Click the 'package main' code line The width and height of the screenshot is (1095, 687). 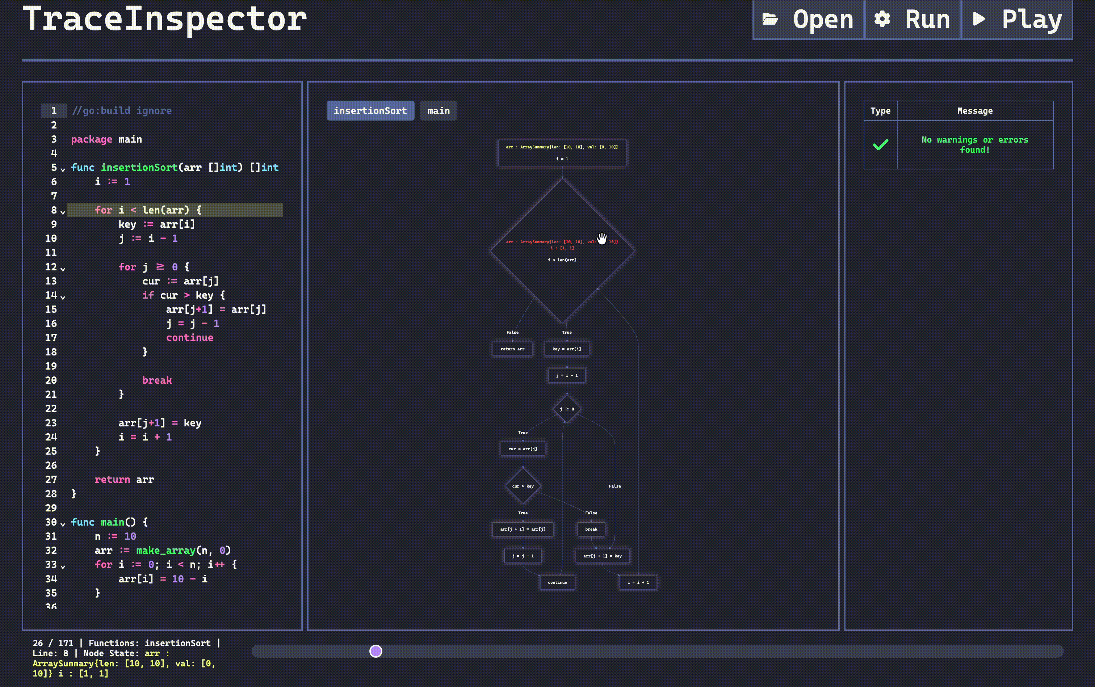[x=106, y=139]
